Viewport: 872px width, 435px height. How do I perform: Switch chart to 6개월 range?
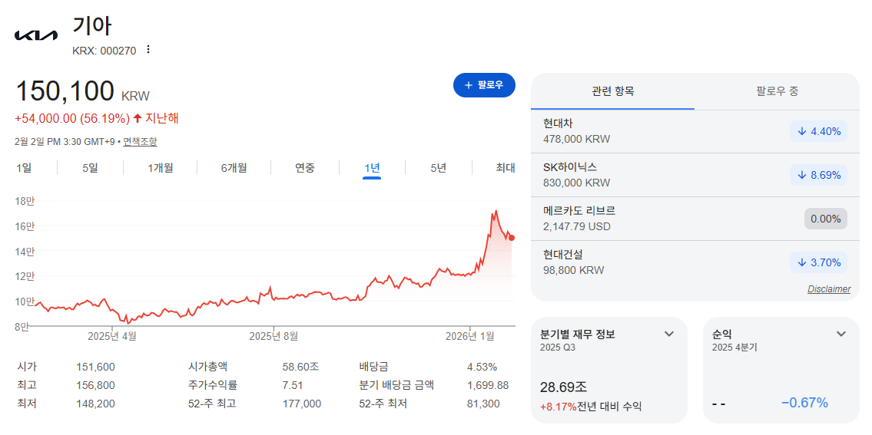[234, 168]
